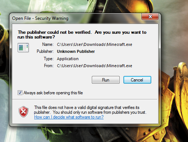Viewport: 188px width, 142px height.
Task: Open 'How can I decide what software to run?' link
Action: point(69,117)
